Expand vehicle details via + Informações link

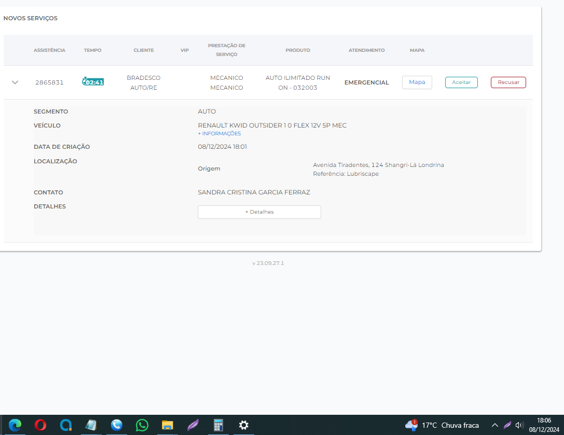pos(219,134)
